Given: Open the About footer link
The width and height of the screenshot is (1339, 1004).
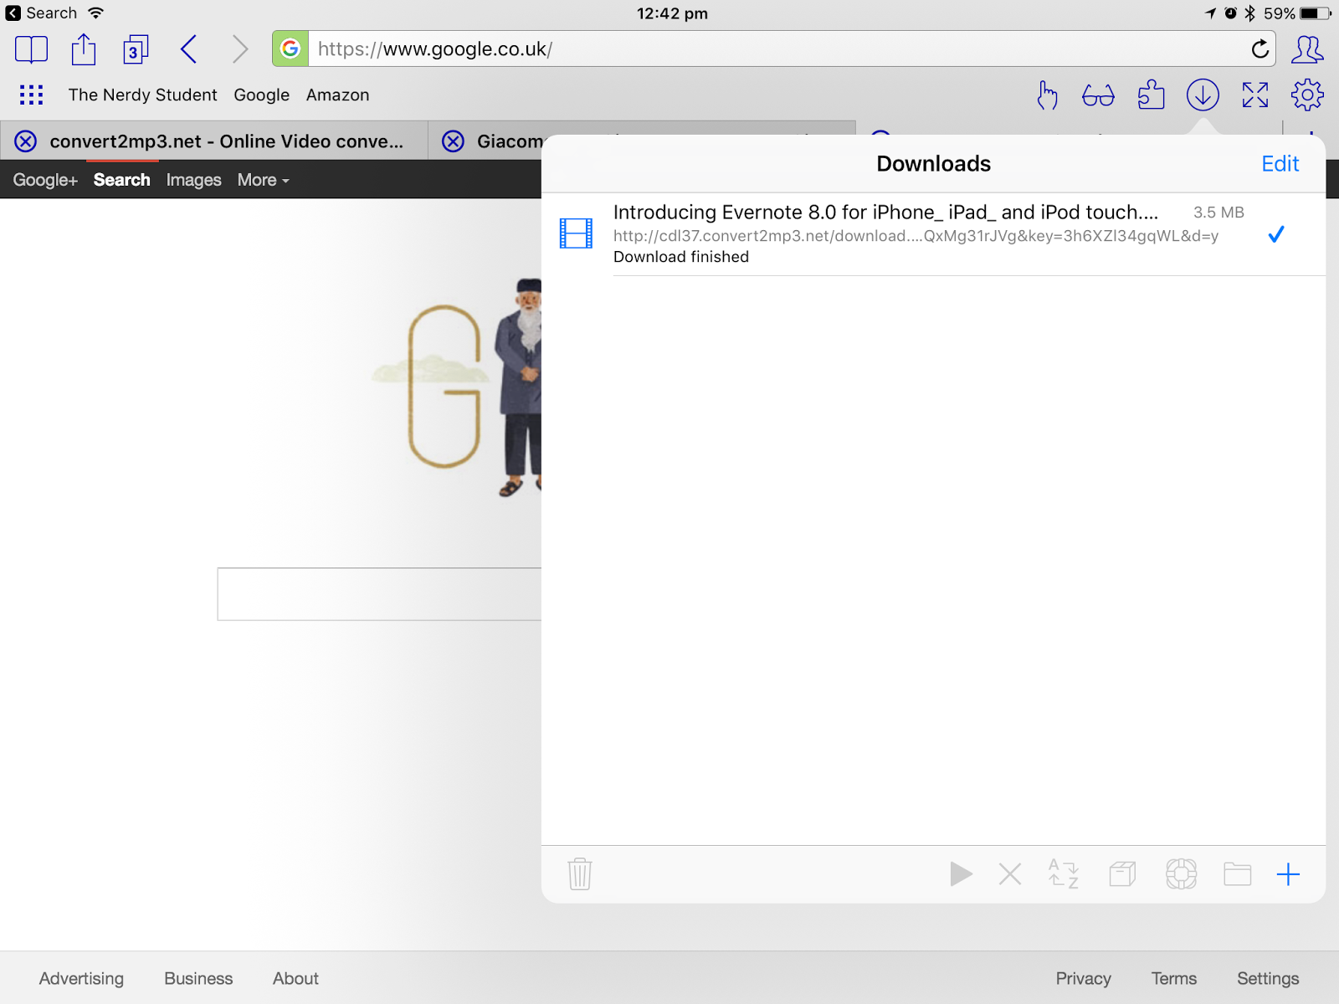Looking at the screenshot, I should coord(295,978).
